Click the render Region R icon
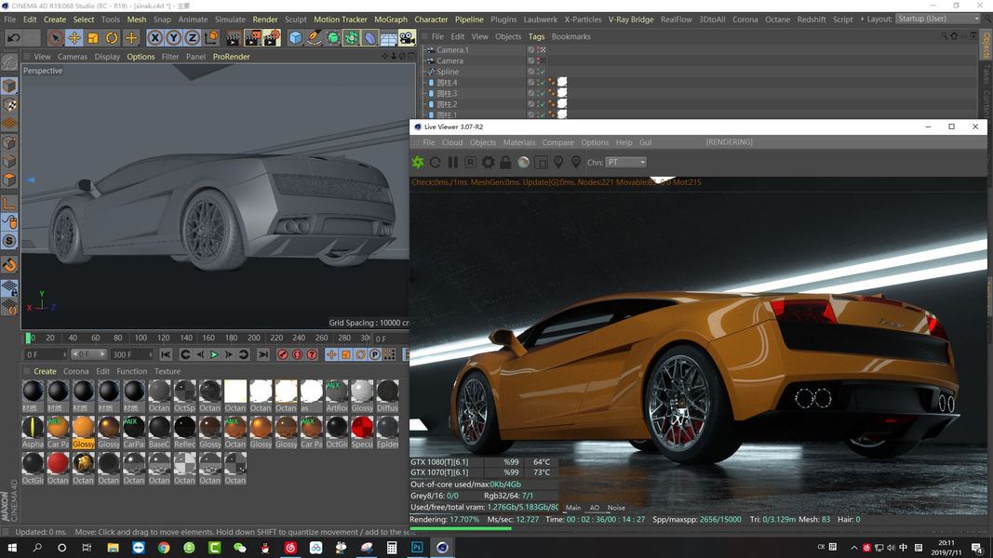The width and height of the screenshot is (993, 558). pyautogui.click(x=471, y=163)
